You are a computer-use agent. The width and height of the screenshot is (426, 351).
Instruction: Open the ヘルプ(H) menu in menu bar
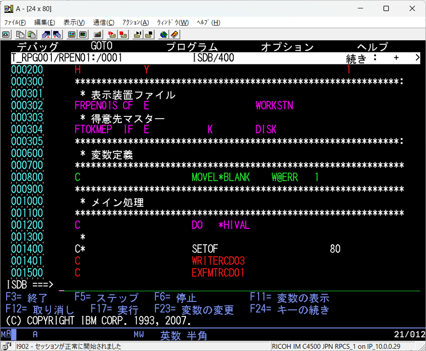(x=208, y=23)
